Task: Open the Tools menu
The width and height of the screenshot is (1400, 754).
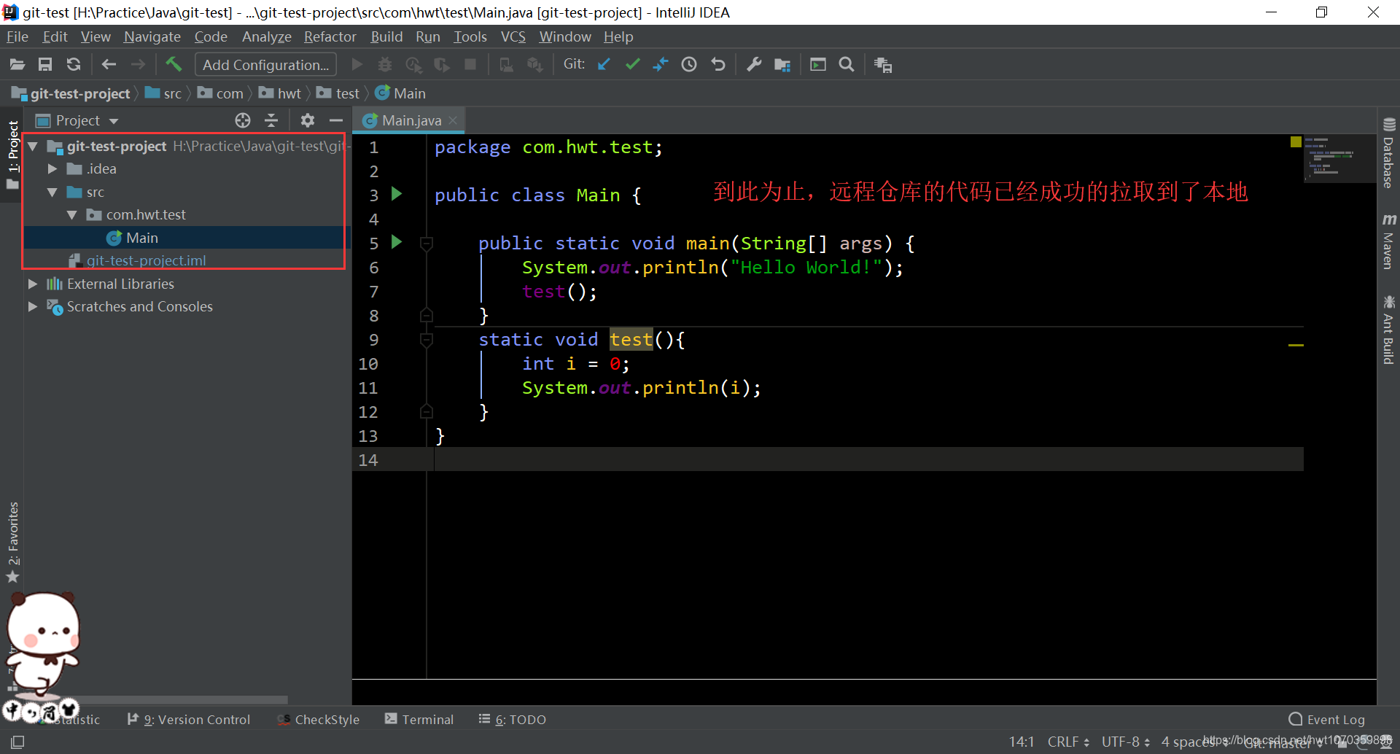Action: pos(470,36)
